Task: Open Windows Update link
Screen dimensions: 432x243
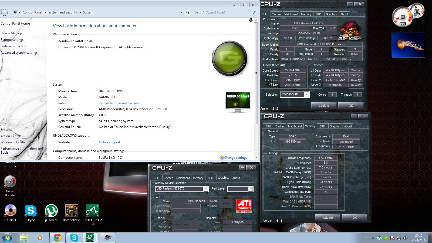Action: point(13,142)
